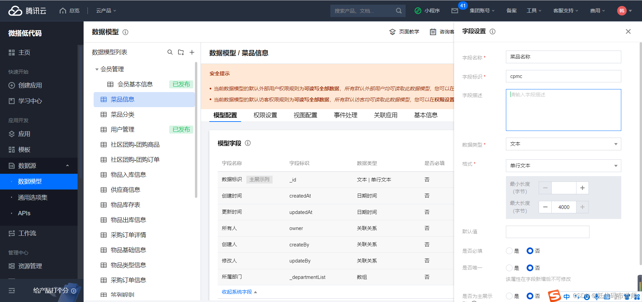Switch to 权限设置 tab
The height and width of the screenshot is (302, 642).
pos(265,115)
